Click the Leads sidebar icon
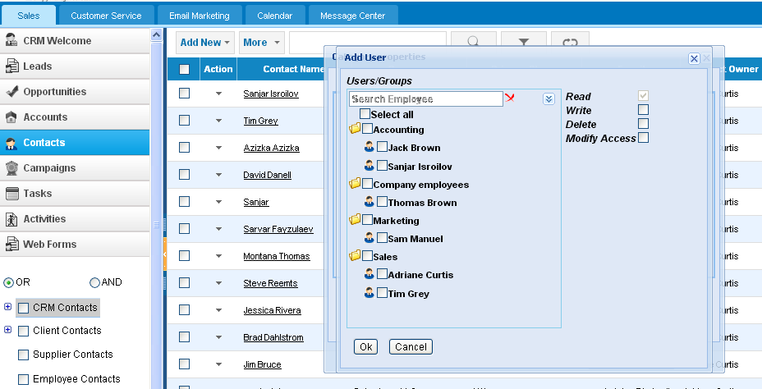 pos(11,66)
